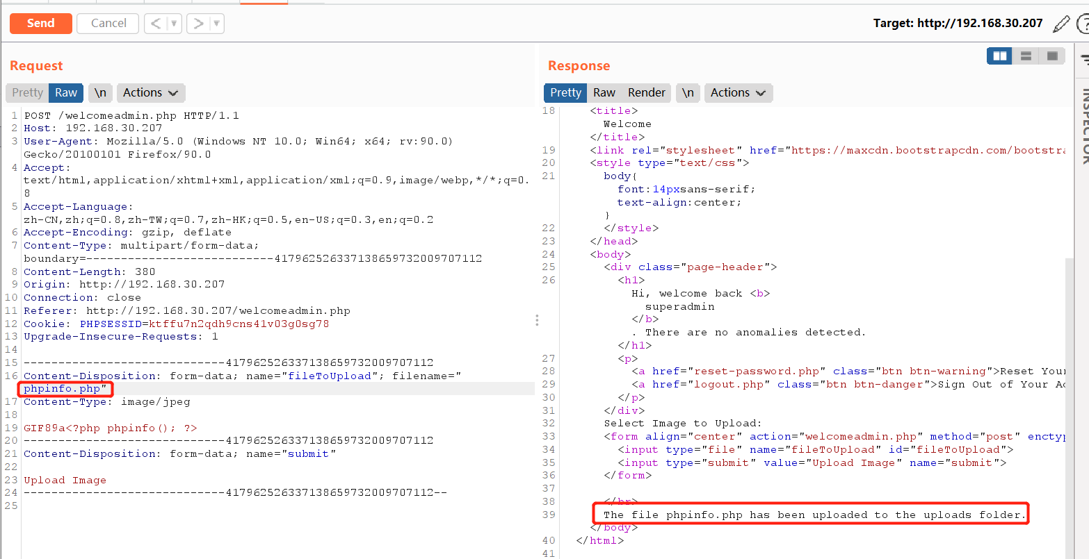Click the Connection: close header
The width and height of the screenshot is (1089, 559).
tap(83, 297)
